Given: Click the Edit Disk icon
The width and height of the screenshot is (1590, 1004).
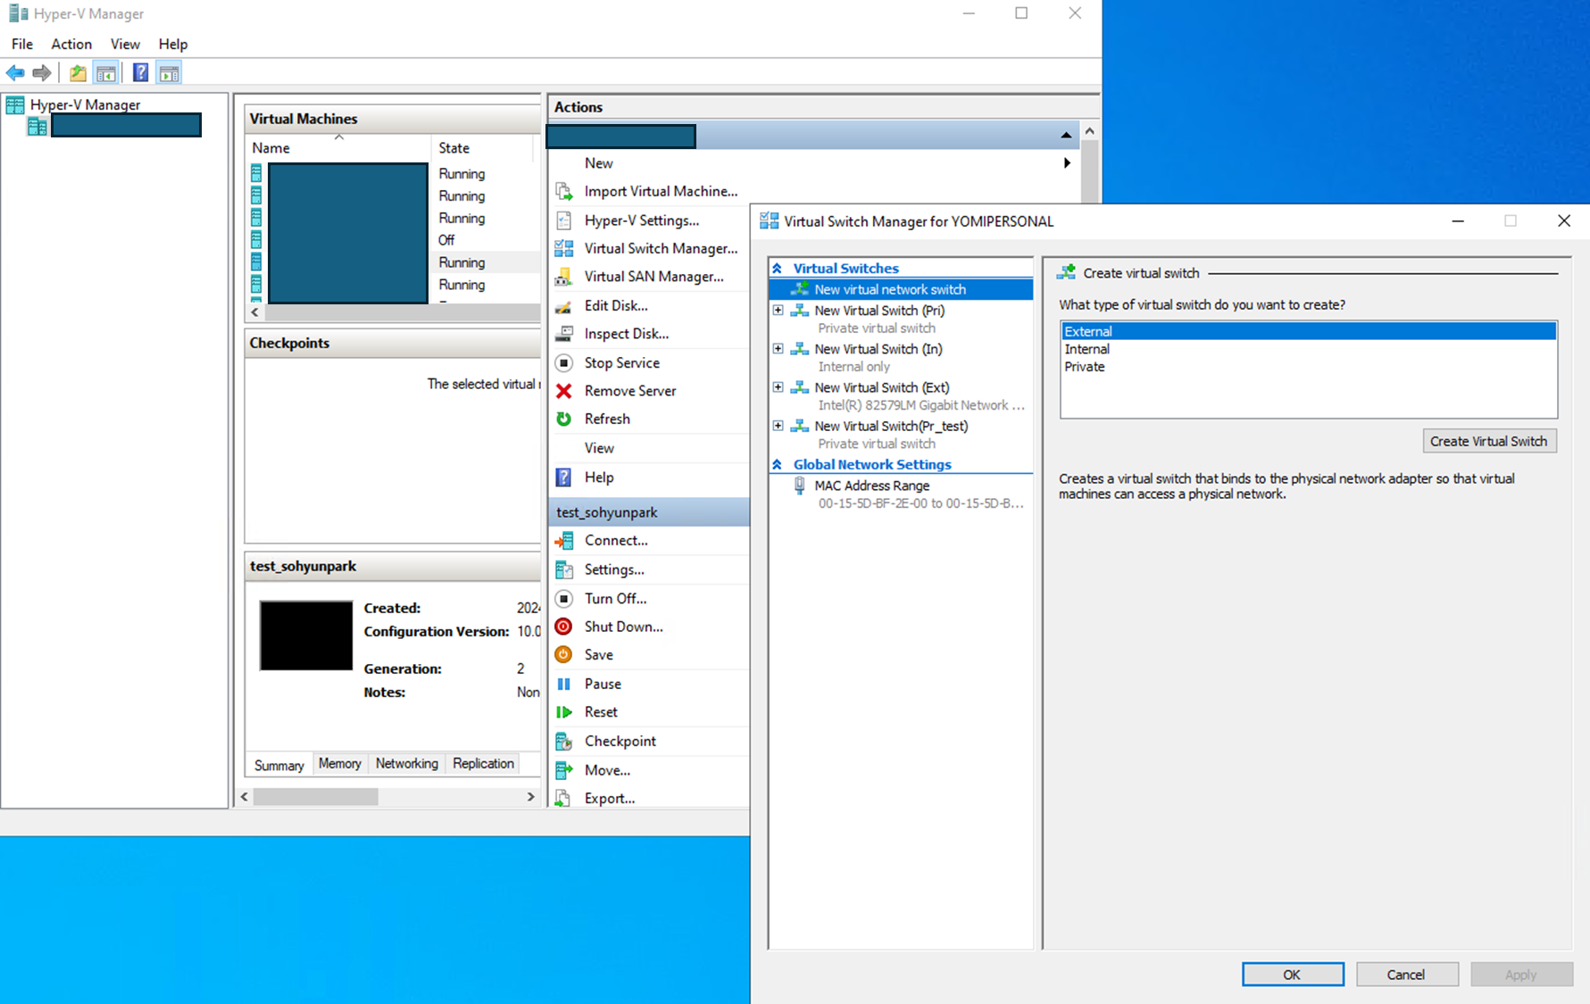Looking at the screenshot, I should (x=564, y=306).
